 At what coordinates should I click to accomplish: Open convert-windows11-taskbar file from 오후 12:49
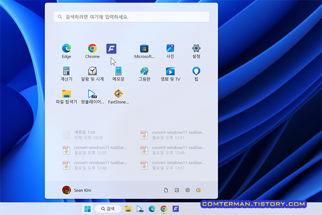[172, 150]
